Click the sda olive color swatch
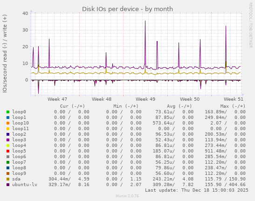255x201 pixels. pos(8,179)
